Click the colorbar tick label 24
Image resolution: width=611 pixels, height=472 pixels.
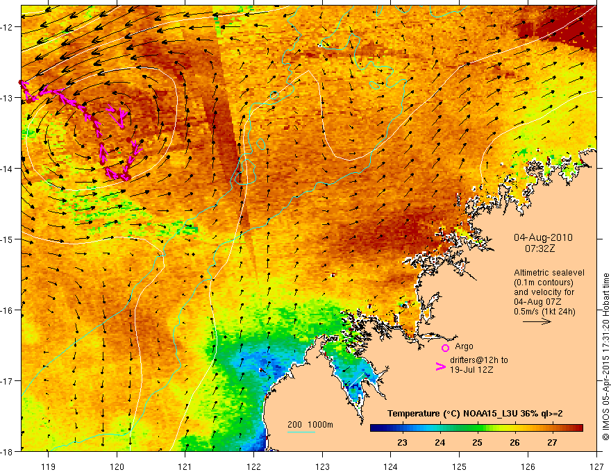tap(440, 442)
